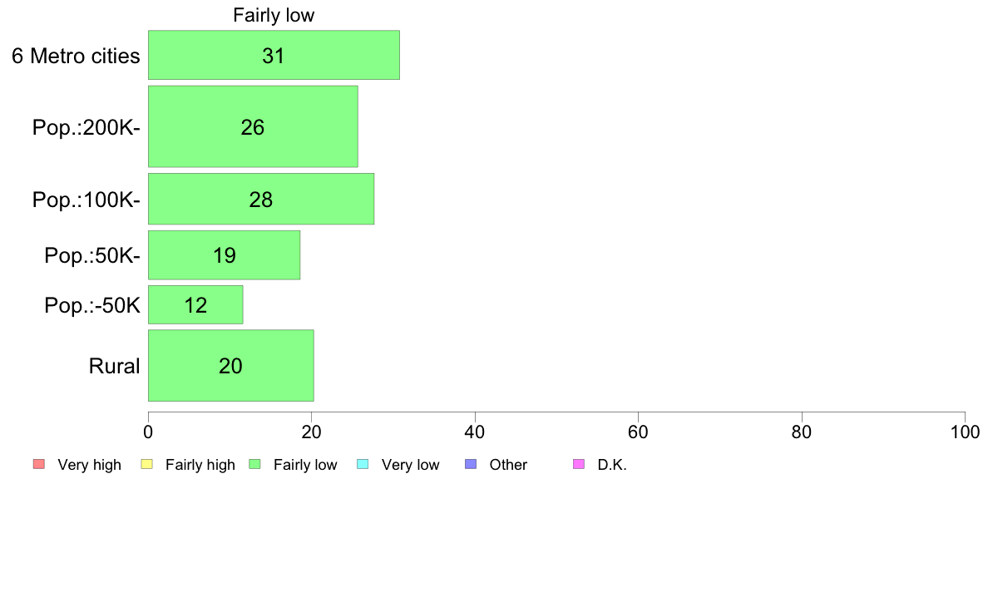Click the Very low cyan legend swatch
The image size is (988, 612).
[363, 465]
